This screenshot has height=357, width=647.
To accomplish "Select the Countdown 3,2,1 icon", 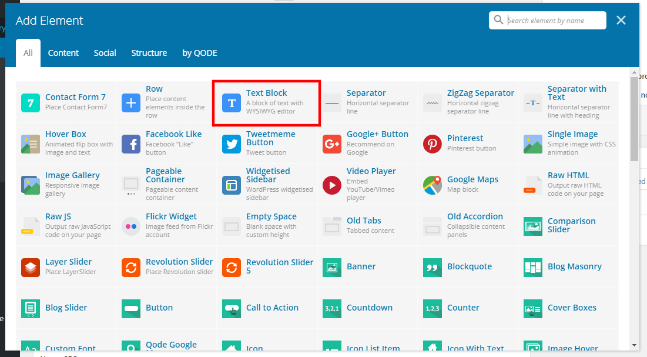I will (x=332, y=308).
